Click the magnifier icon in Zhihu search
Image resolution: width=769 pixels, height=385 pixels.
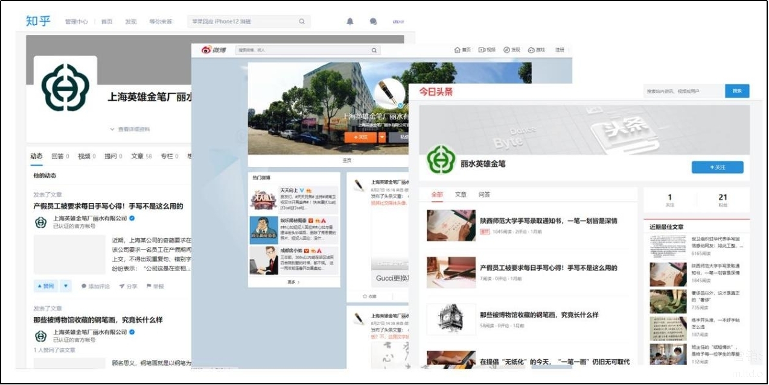[x=302, y=22]
